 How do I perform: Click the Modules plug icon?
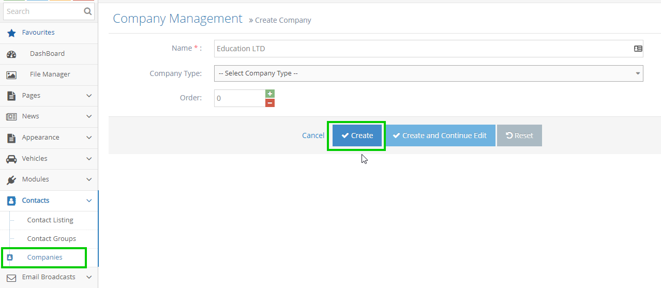(x=11, y=179)
